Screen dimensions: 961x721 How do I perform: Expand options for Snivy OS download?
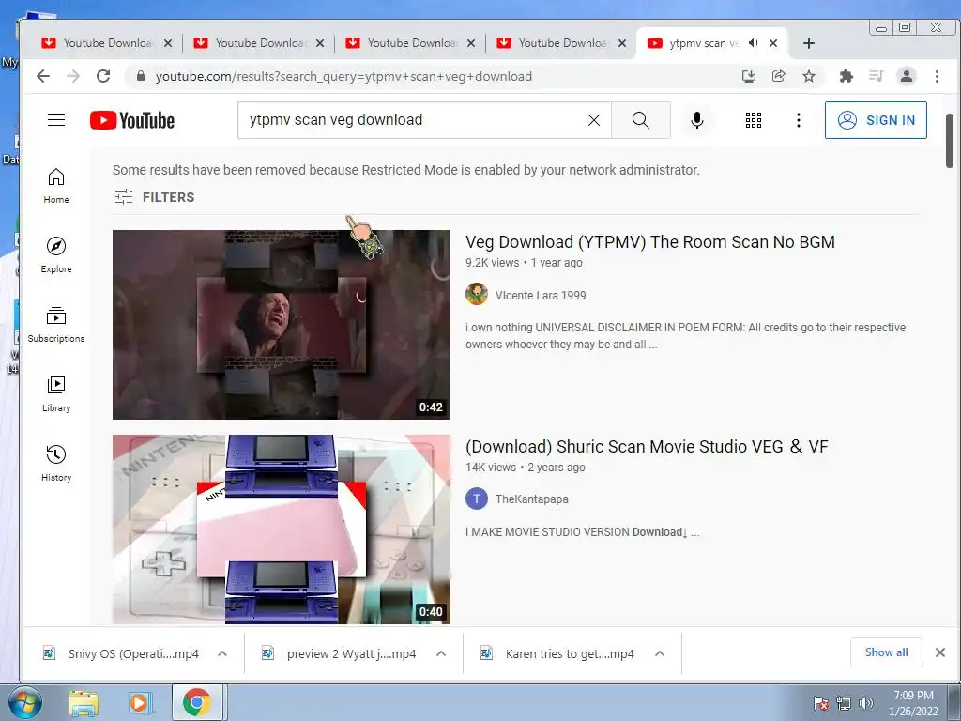point(222,653)
